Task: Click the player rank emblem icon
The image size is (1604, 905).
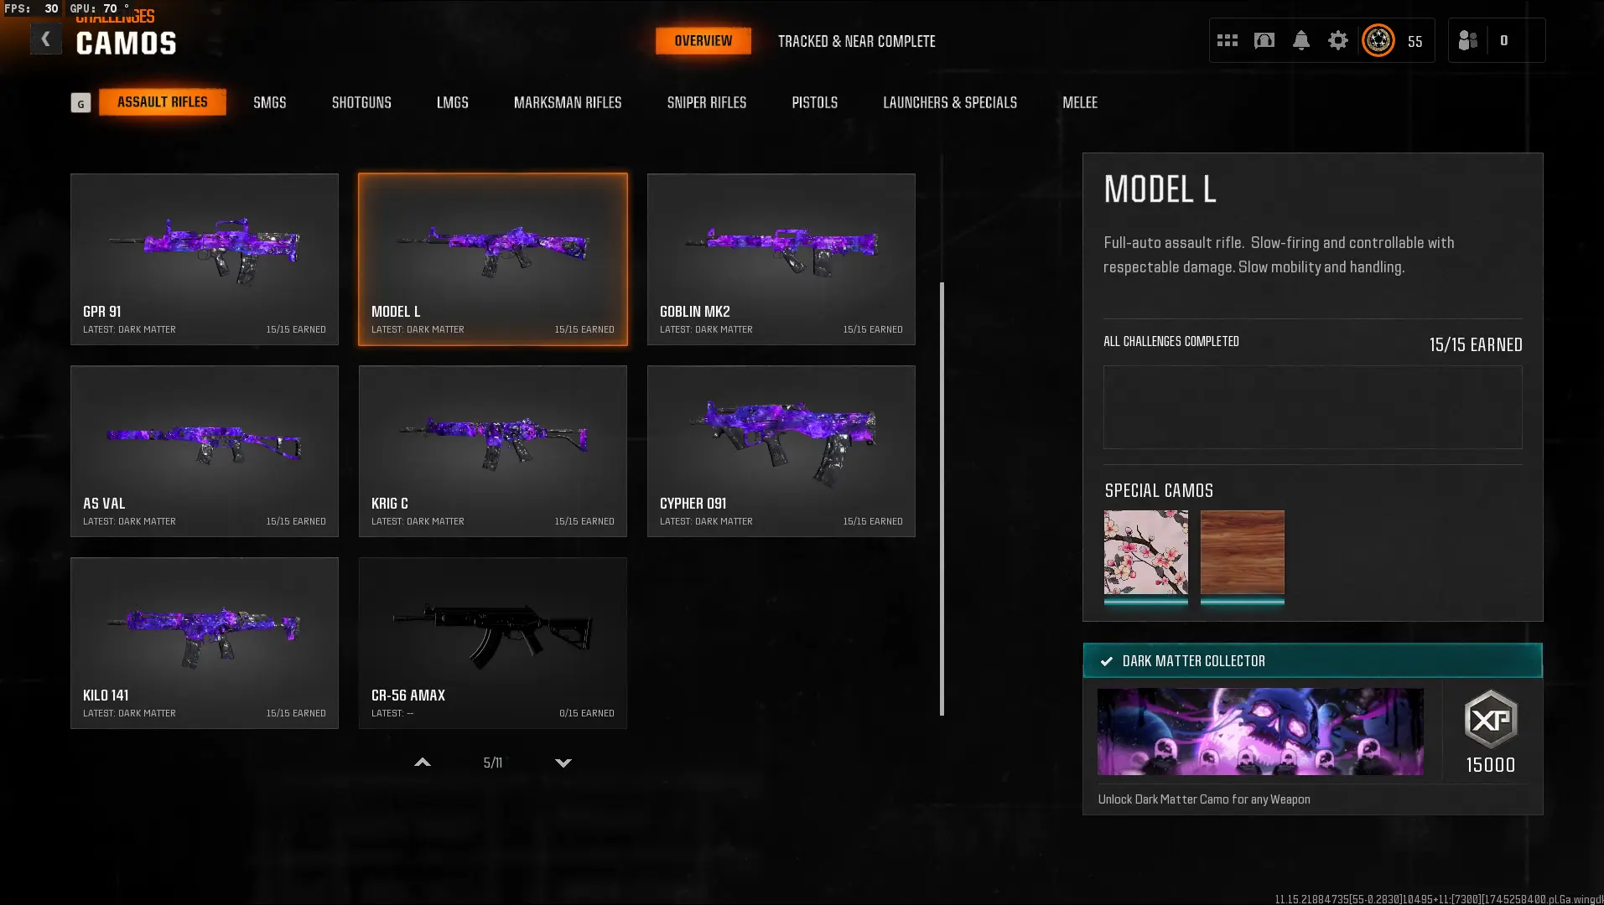Action: tap(1378, 40)
